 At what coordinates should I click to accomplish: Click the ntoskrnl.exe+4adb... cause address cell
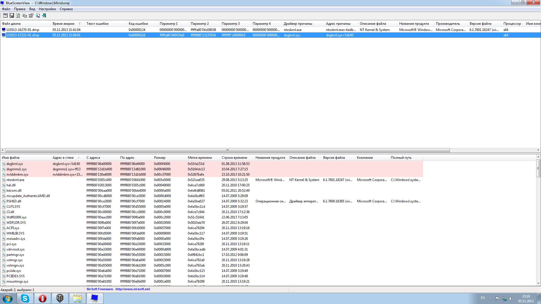341,30
